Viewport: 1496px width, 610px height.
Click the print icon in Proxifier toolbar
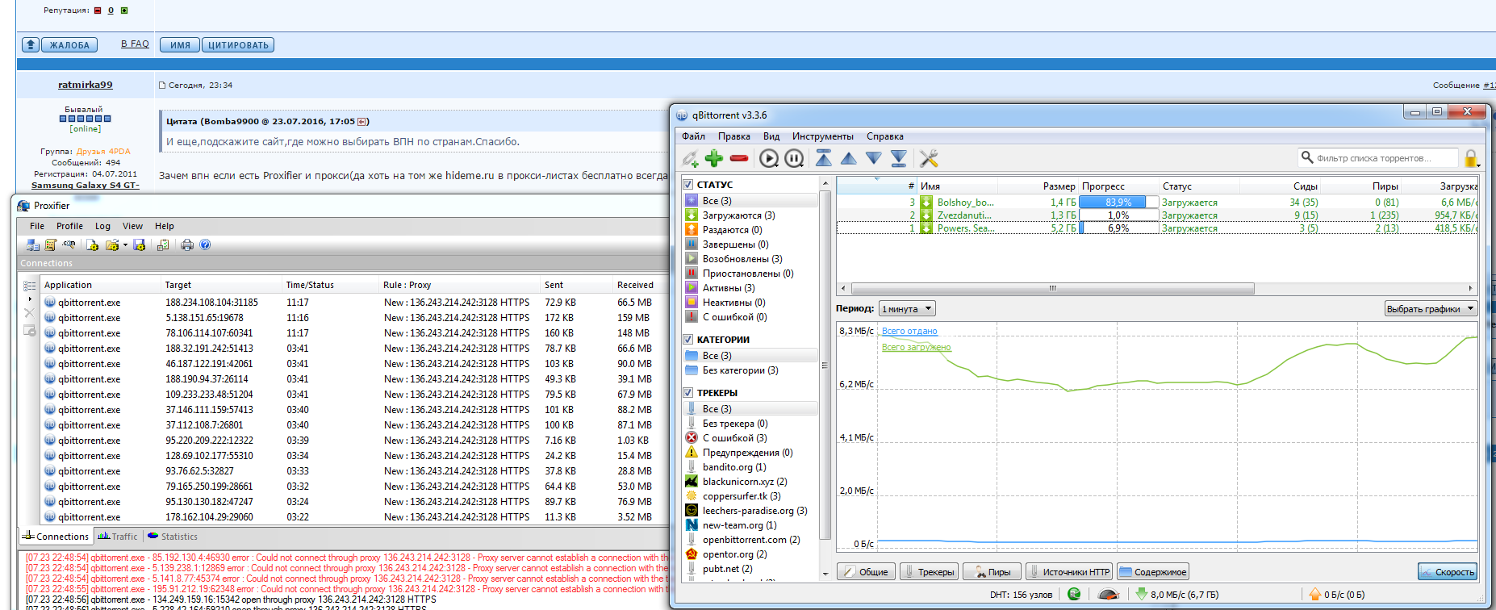click(187, 244)
